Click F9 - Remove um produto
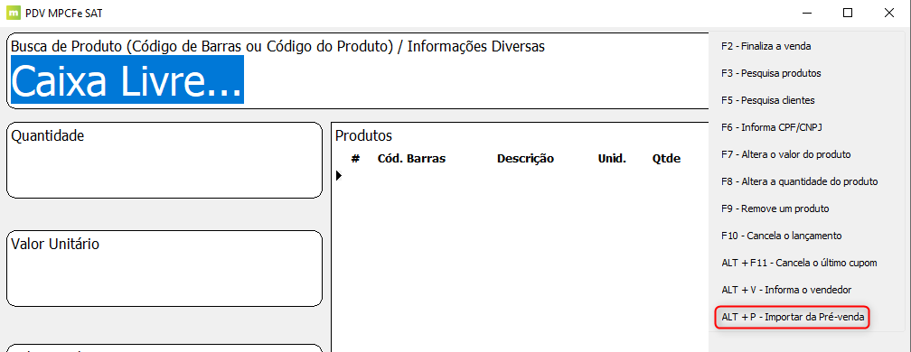Image resolution: width=911 pixels, height=352 pixels. [x=775, y=208]
